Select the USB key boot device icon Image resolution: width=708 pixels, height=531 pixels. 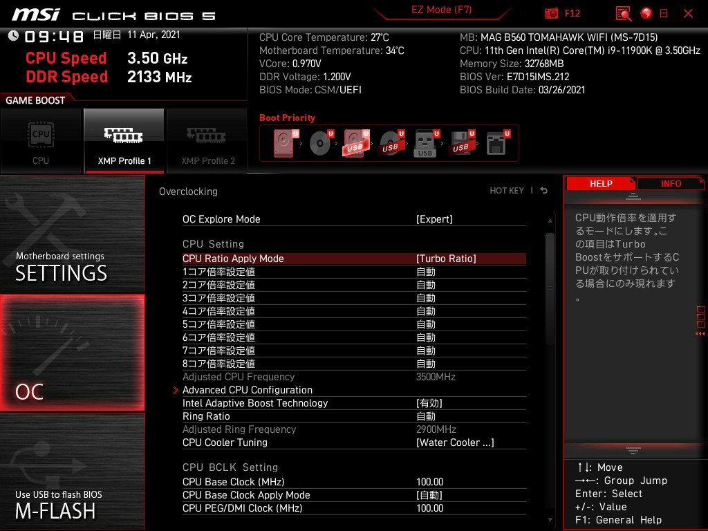click(426, 143)
